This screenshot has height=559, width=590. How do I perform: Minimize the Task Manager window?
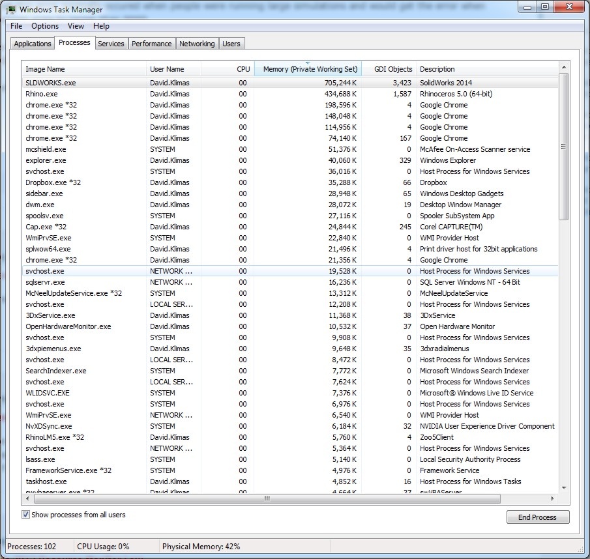[527, 7]
